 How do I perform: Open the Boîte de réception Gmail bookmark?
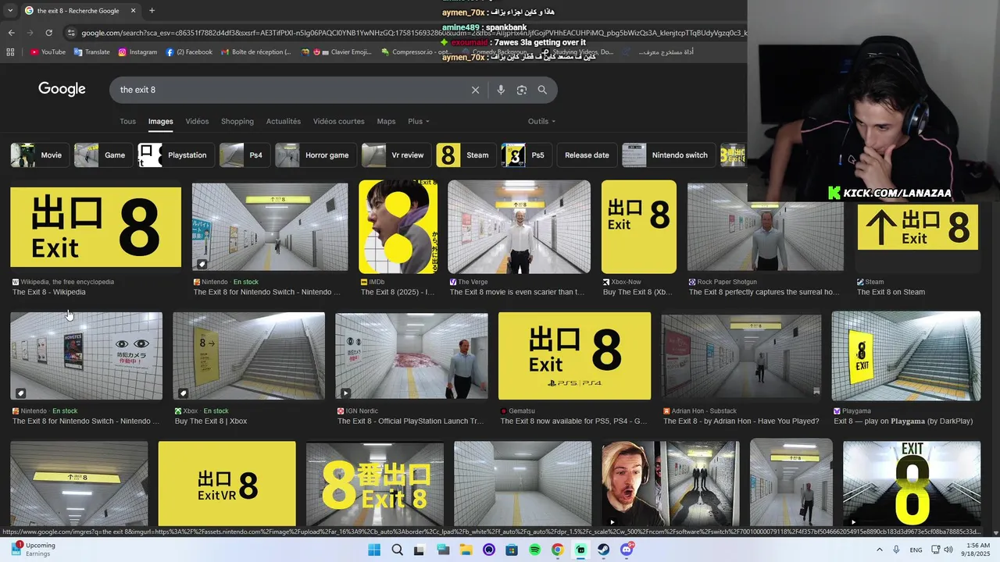pyautogui.click(x=255, y=52)
